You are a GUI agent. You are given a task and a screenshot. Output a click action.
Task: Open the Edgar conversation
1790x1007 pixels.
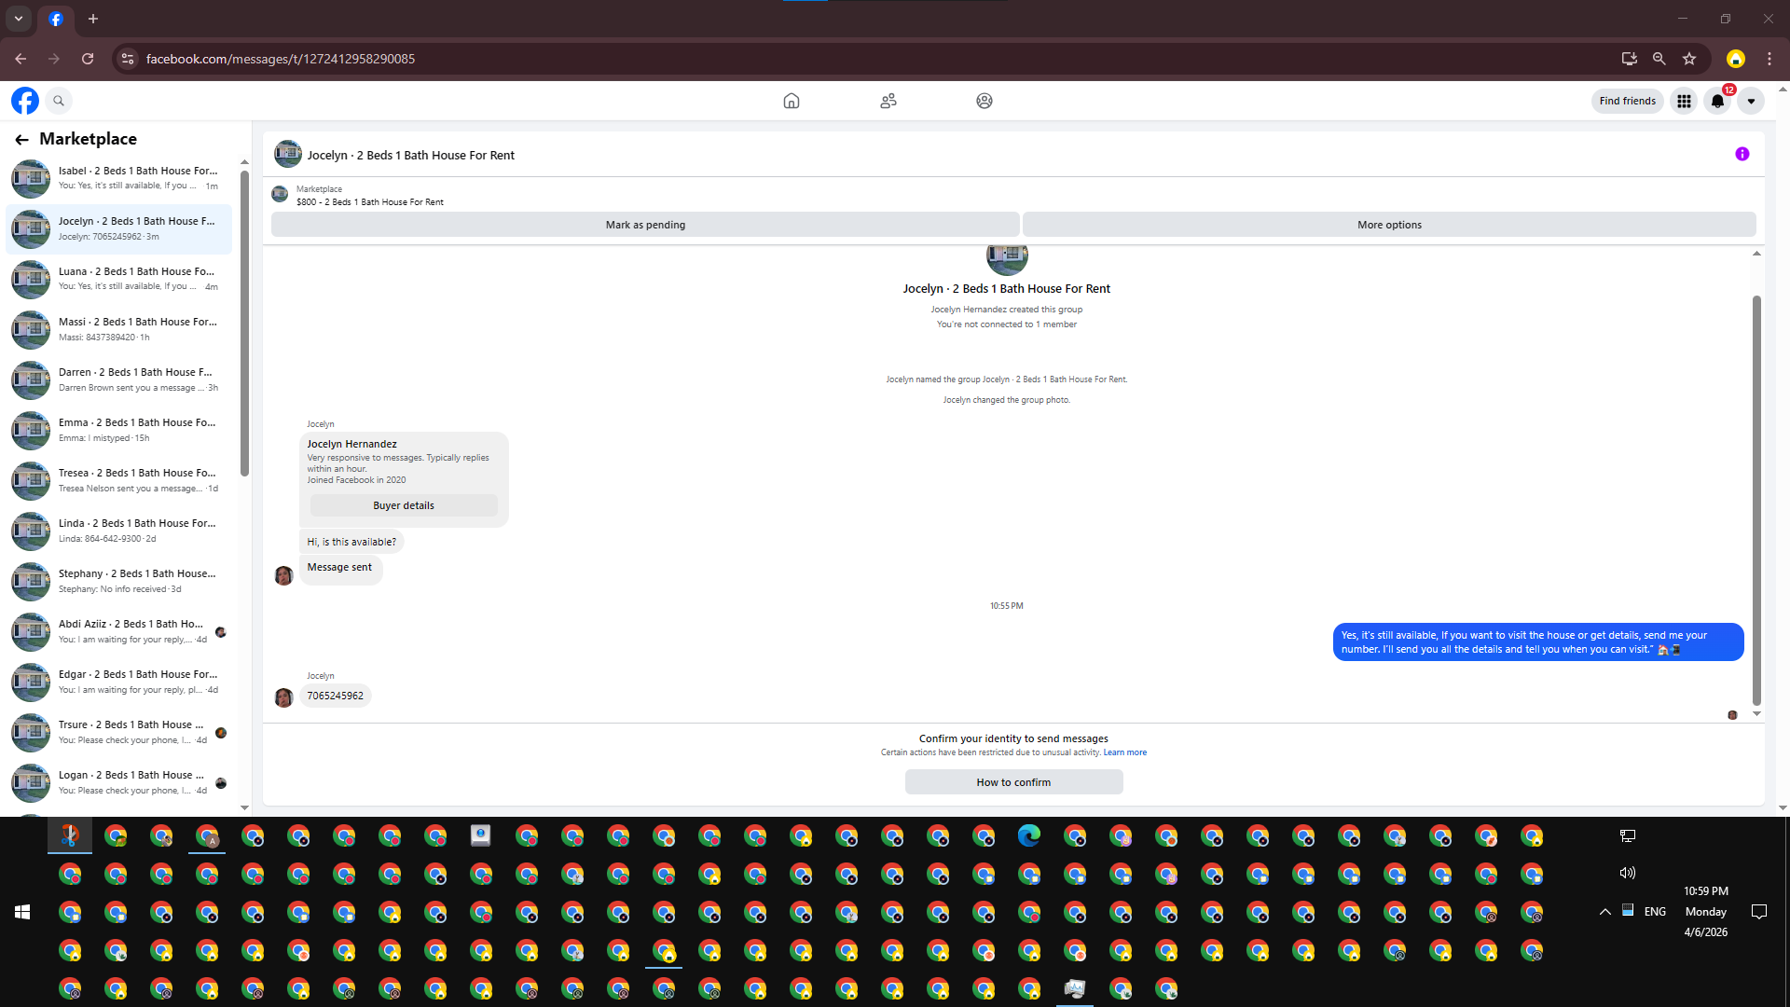click(x=119, y=682)
